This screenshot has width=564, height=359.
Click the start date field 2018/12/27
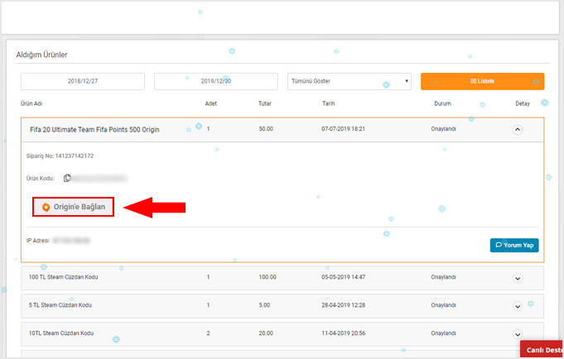pos(82,82)
